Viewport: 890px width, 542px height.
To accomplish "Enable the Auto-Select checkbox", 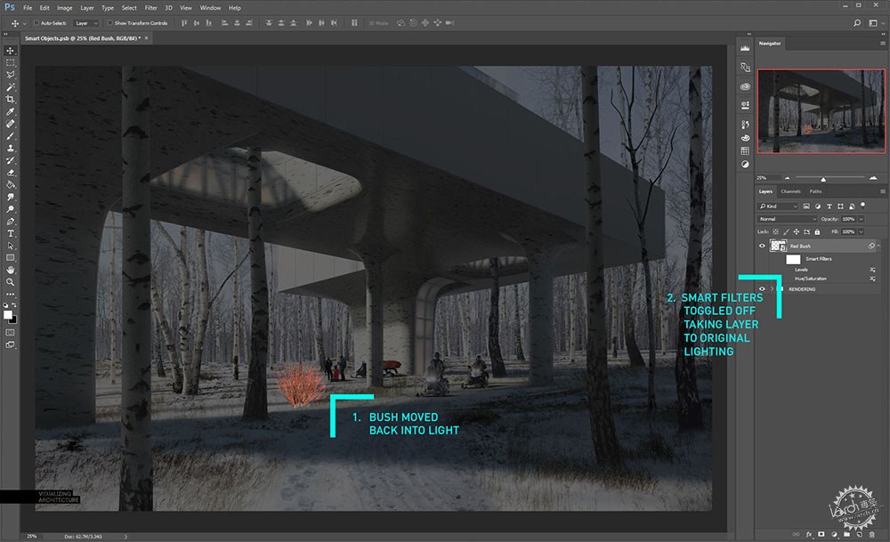I will pyautogui.click(x=36, y=23).
